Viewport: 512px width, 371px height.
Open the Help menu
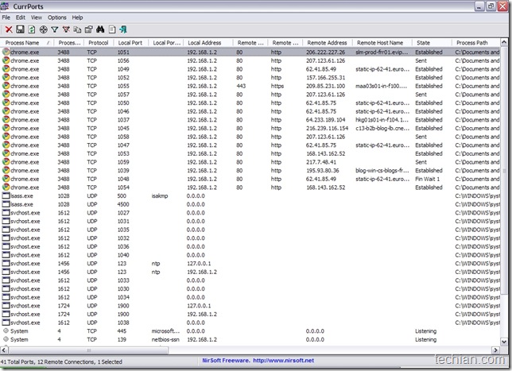[77, 17]
